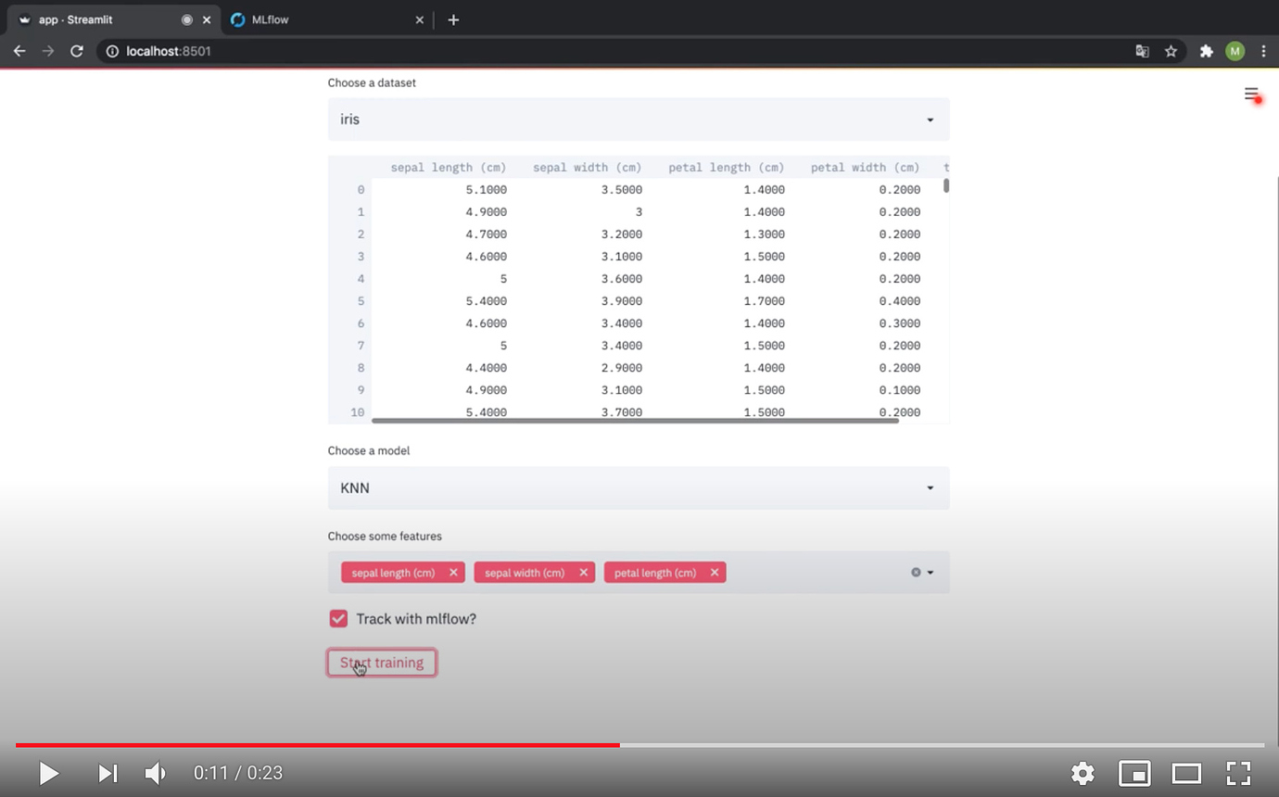Skip to the next video
Image resolution: width=1279 pixels, height=797 pixels.
[x=107, y=773]
